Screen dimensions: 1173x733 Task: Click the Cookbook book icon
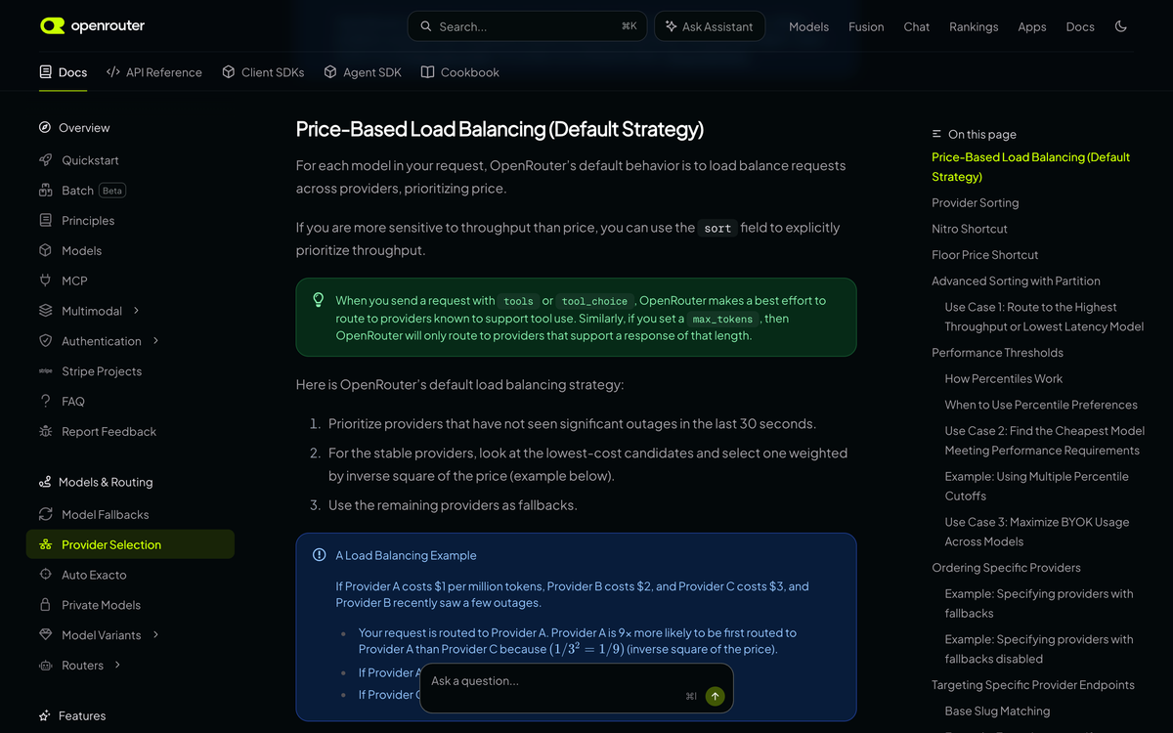click(x=427, y=72)
